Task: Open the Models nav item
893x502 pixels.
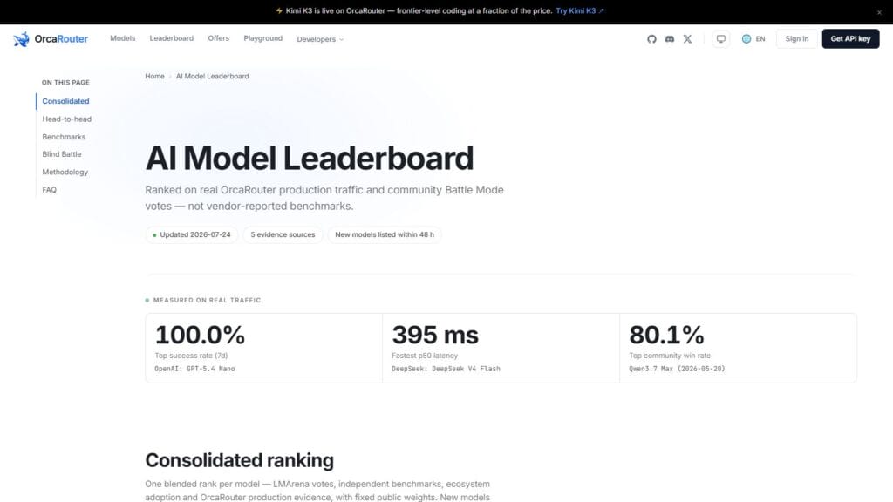Action: [x=122, y=38]
